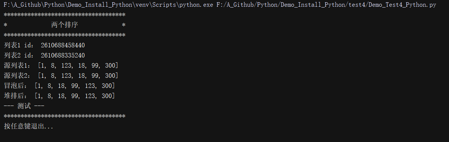Click the 冒泡后 label text
449x142 pixels.
pyautogui.click(x=17, y=86)
